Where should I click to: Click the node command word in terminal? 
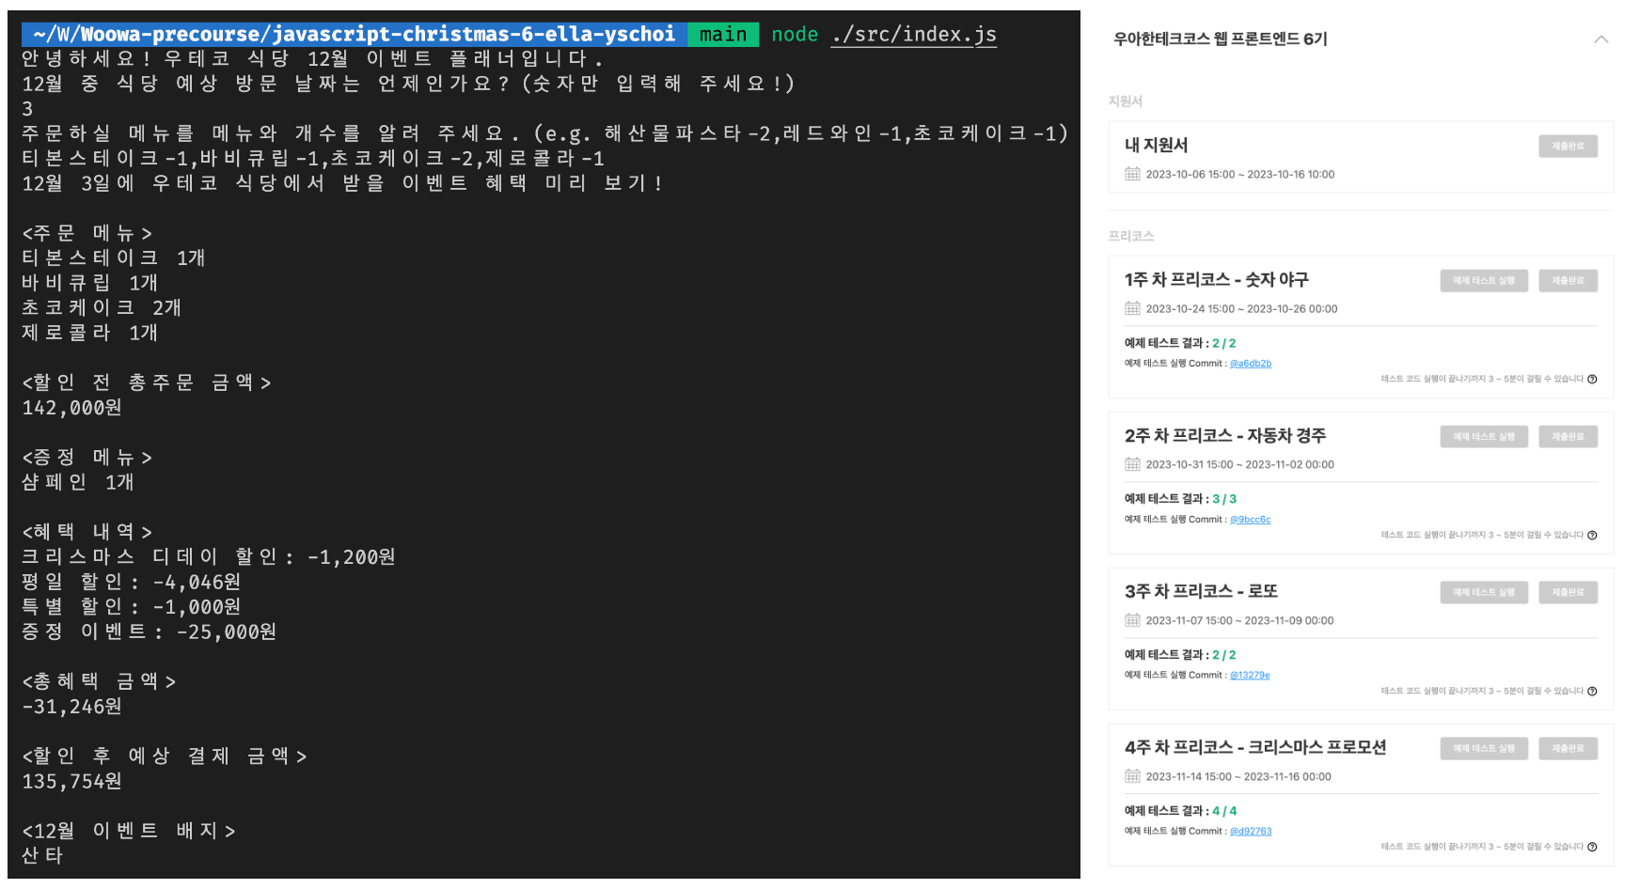[x=795, y=35]
